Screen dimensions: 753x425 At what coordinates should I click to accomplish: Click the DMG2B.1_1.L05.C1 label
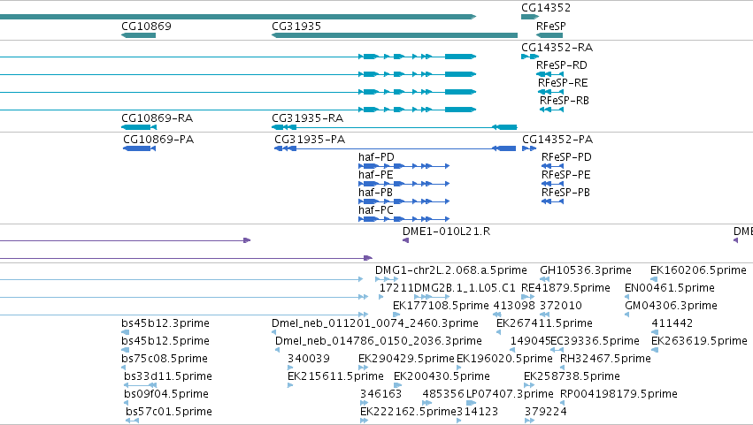click(465, 288)
